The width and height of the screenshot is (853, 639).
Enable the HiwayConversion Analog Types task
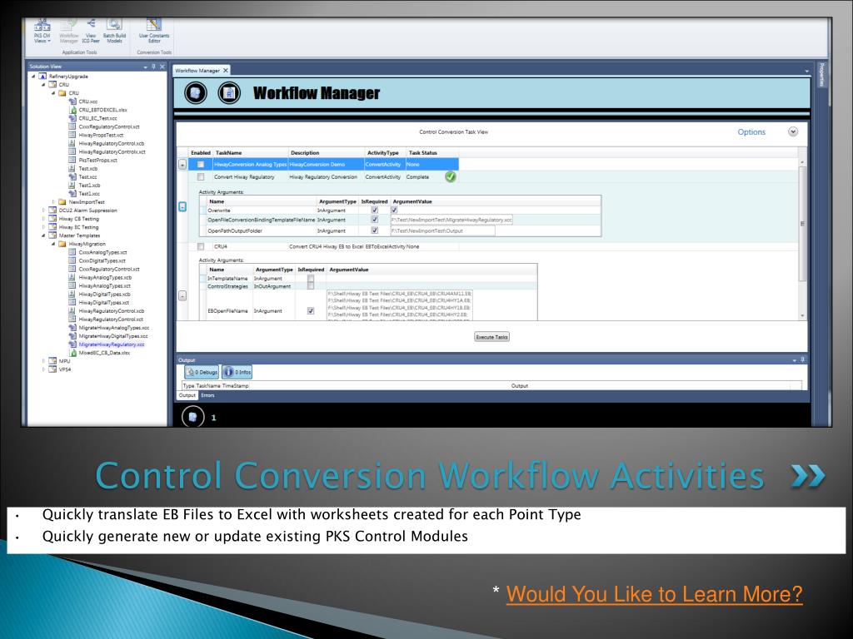[201, 164]
